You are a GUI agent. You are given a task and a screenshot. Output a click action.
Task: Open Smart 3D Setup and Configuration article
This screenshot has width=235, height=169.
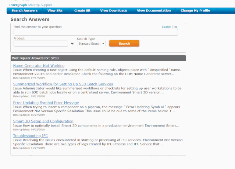pyautogui.click(x=43, y=121)
